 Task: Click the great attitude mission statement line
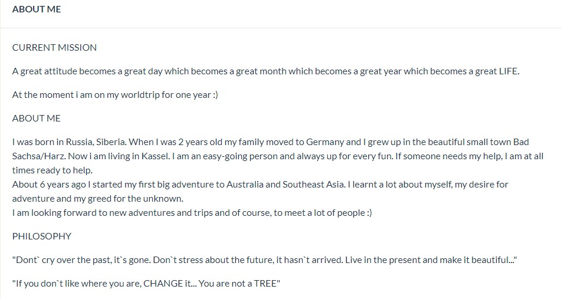(x=266, y=71)
